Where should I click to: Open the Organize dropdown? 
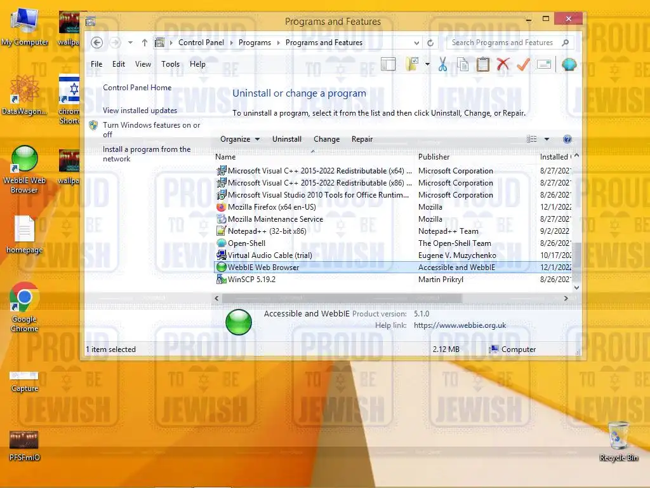240,139
